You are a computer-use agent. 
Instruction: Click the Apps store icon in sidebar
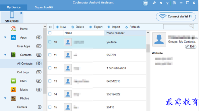point(13,37)
